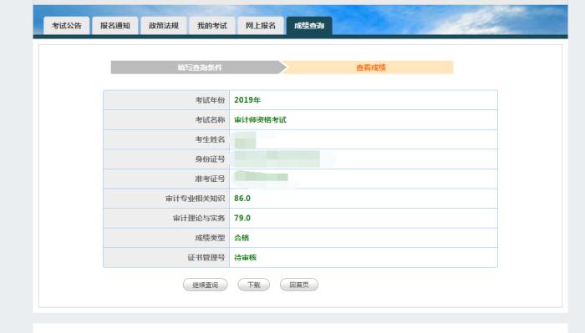The image size is (585, 333).
Task: Select the 政策法规 tab
Action: 164,26
